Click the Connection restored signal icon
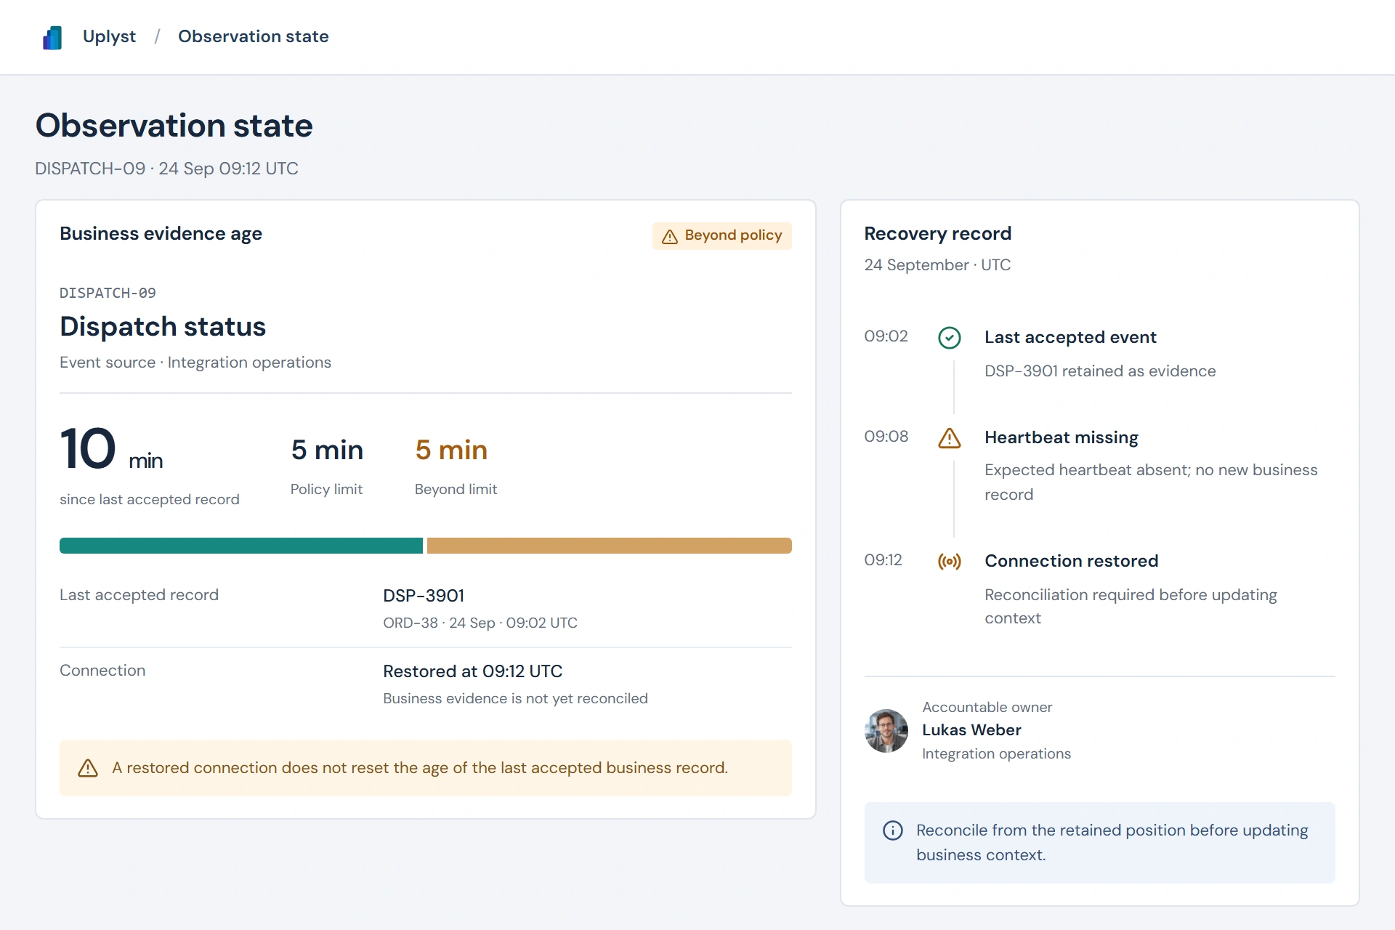1395x930 pixels. pos(949,561)
